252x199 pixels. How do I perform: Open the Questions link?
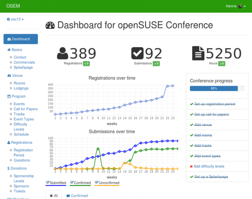click(x=22, y=160)
